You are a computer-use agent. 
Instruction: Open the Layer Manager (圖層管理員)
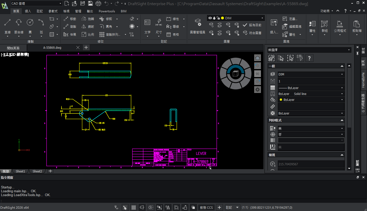tap(197, 23)
